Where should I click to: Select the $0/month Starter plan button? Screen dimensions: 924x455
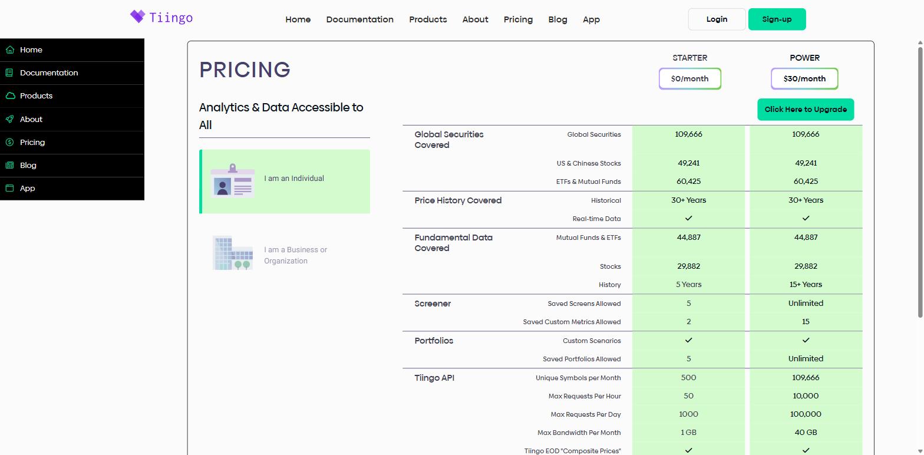pyautogui.click(x=690, y=78)
